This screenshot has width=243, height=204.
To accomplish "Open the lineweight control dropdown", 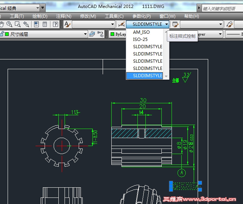I will 234,34.
